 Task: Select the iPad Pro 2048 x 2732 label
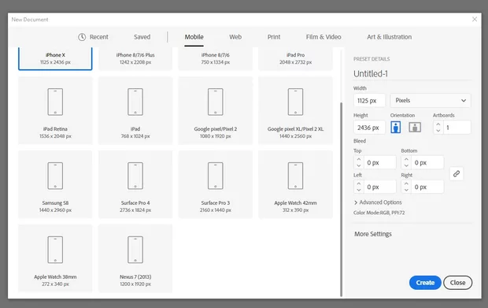coord(295,58)
